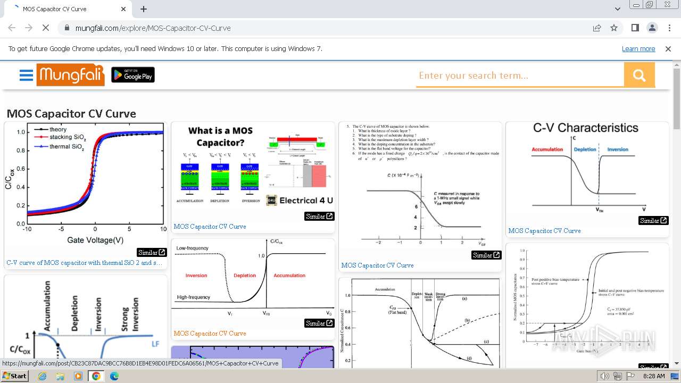This screenshot has height=383, width=681.
Task: Open the low/high-frequency CV curve thumbnail
Action: 253,278
